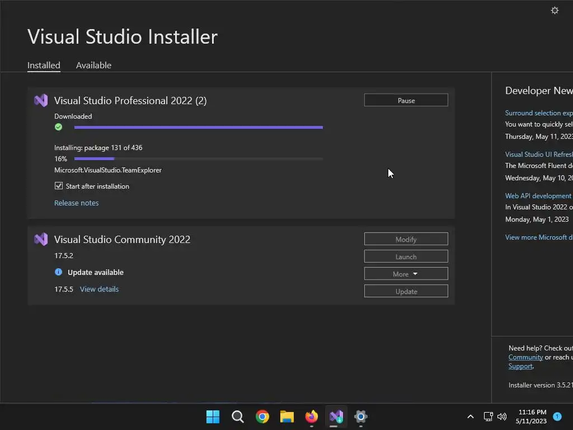Click Modify for Community 2022
The image size is (573, 430).
coord(406,239)
